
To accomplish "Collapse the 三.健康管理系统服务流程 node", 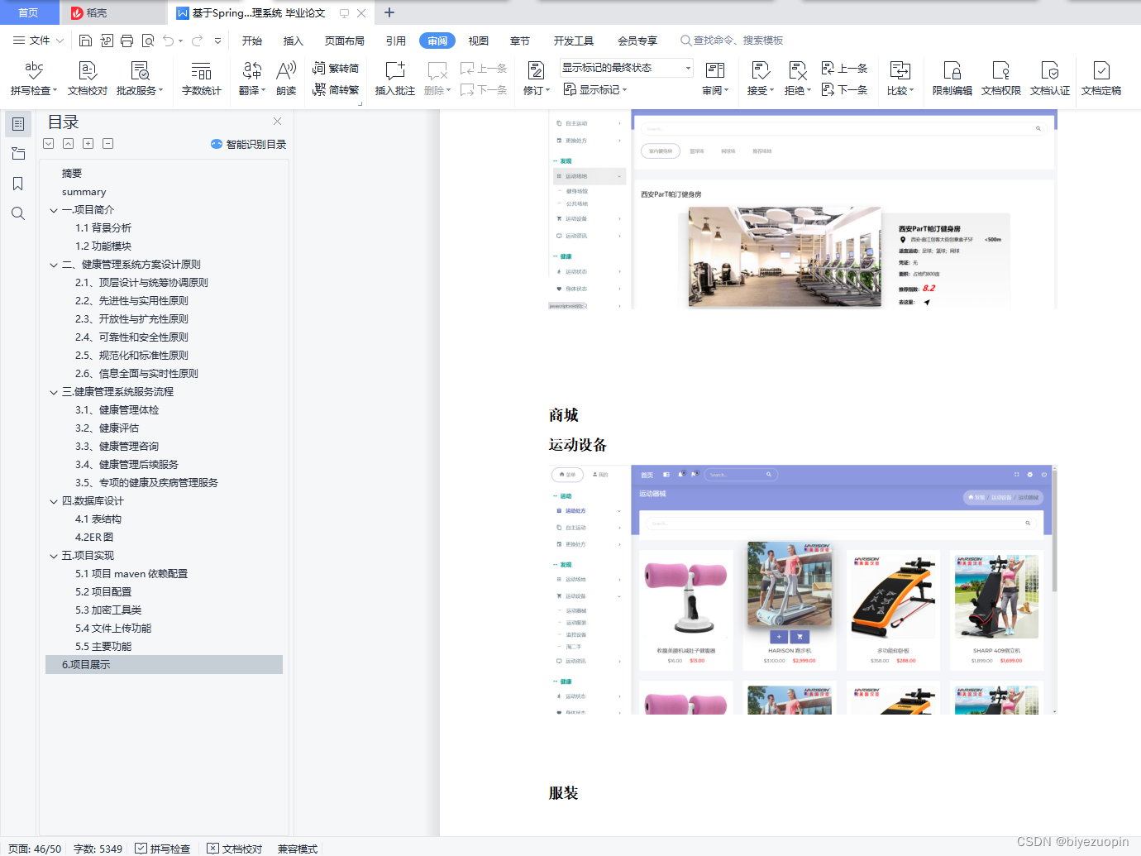I will [x=53, y=392].
